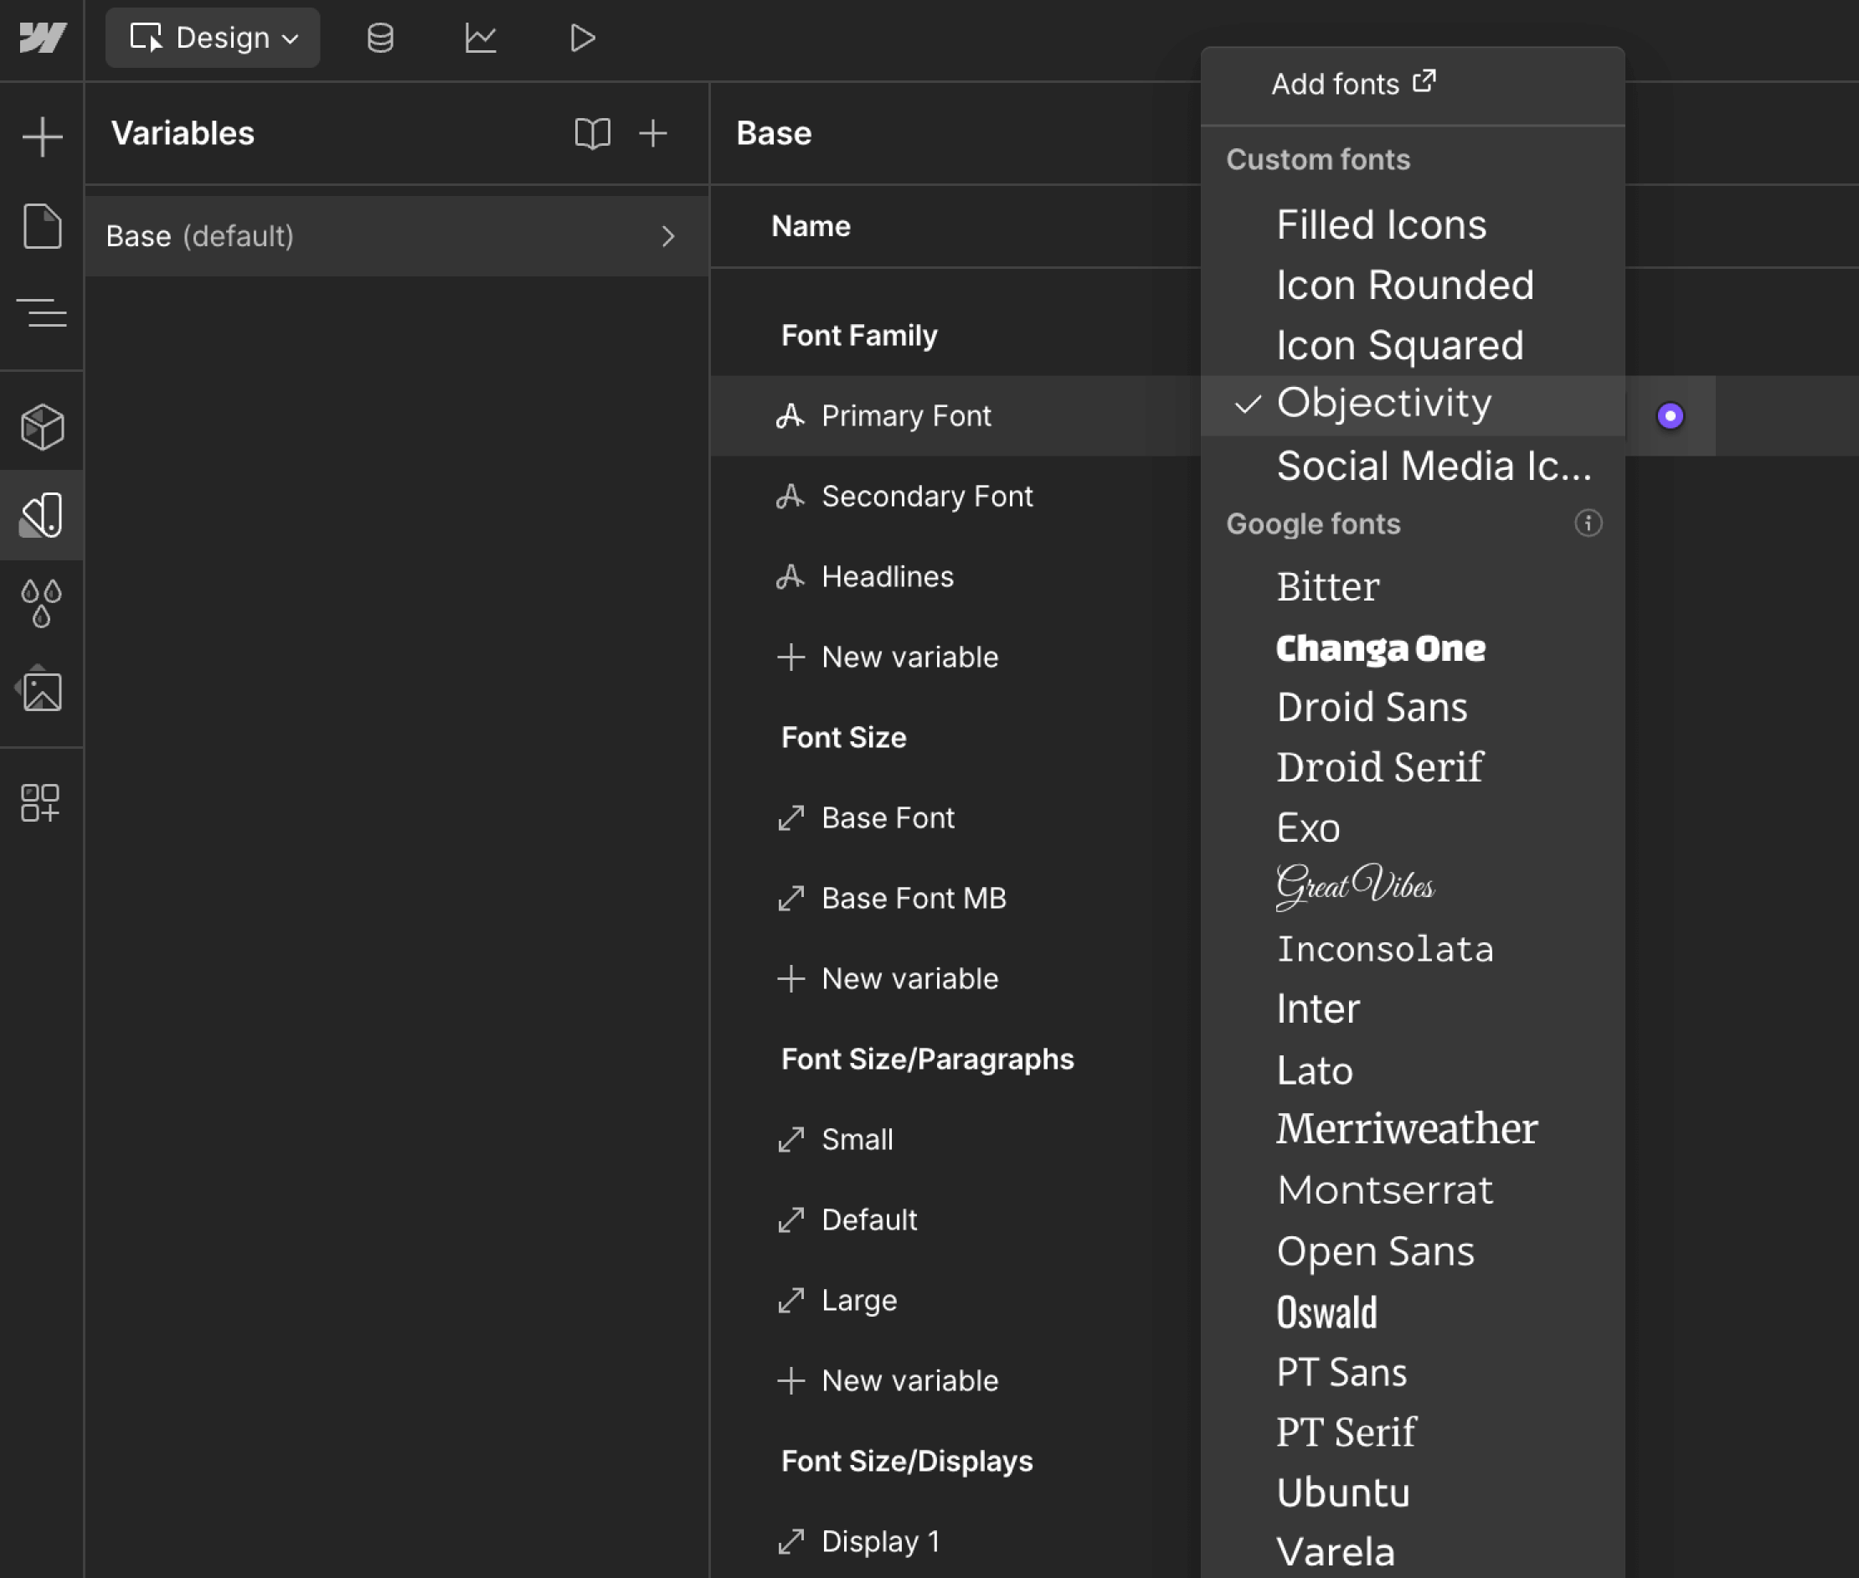Open variables documentation via book icon
Screen dimensions: 1859x1578
(593, 133)
